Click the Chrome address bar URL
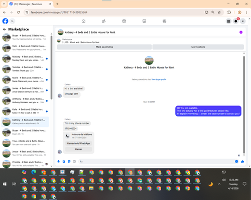The image size is (251, 200). pos(59,12)
